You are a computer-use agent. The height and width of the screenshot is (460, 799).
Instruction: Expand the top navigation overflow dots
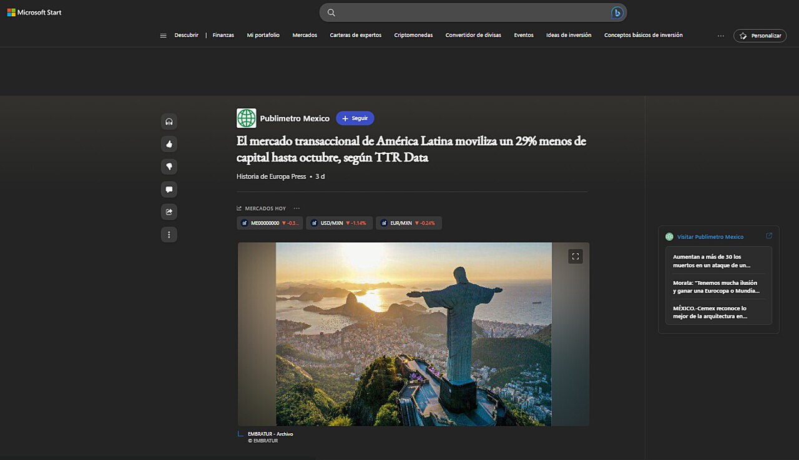pyautogui.click(x=721, y=36)
